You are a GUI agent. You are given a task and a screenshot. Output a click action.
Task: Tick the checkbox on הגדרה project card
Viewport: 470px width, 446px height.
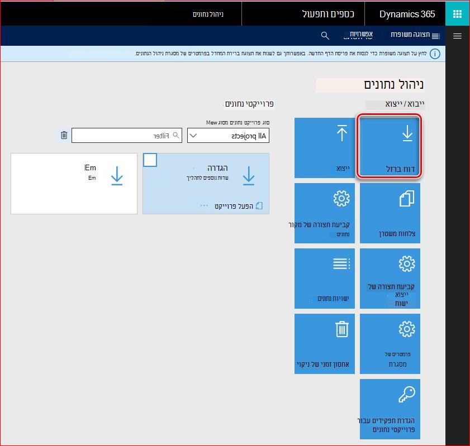(x=150, y=160)
